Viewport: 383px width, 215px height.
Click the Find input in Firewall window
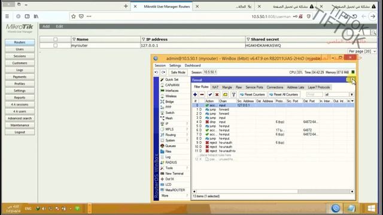point(315,94)
